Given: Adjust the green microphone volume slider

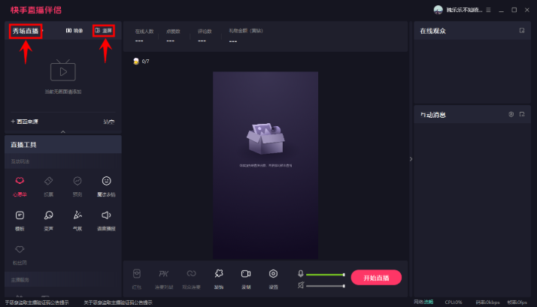Looking at the screenshot, I should [x=325, y=274].
